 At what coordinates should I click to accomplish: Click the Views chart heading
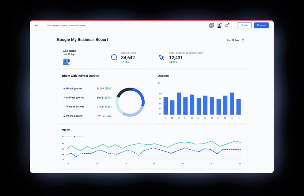[66, 130]
